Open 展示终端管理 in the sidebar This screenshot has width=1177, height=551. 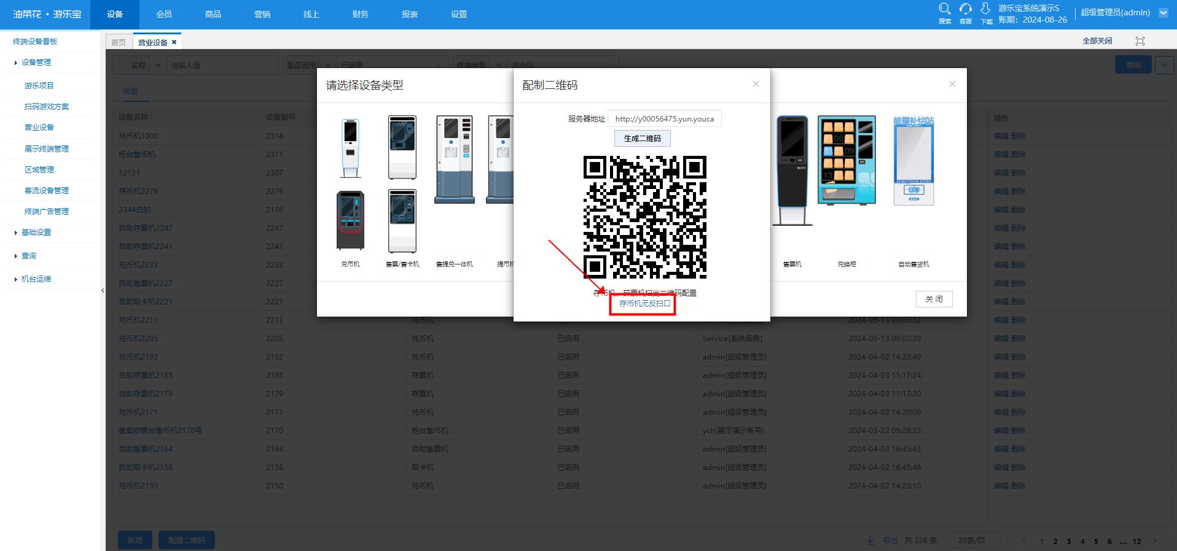click(x=47, y=149)
